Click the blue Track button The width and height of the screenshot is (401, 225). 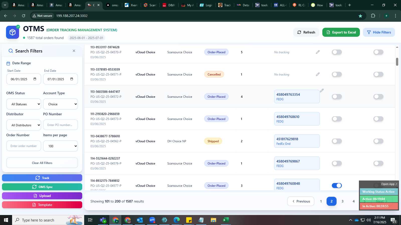[42, 178]
